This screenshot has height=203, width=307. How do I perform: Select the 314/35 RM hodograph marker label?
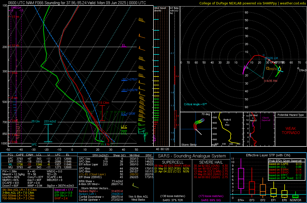click(x=270, y=81)
